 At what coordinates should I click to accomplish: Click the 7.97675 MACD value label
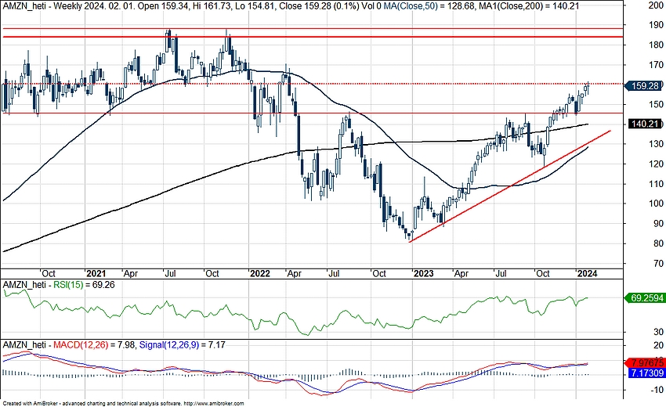tap(644, 363)
